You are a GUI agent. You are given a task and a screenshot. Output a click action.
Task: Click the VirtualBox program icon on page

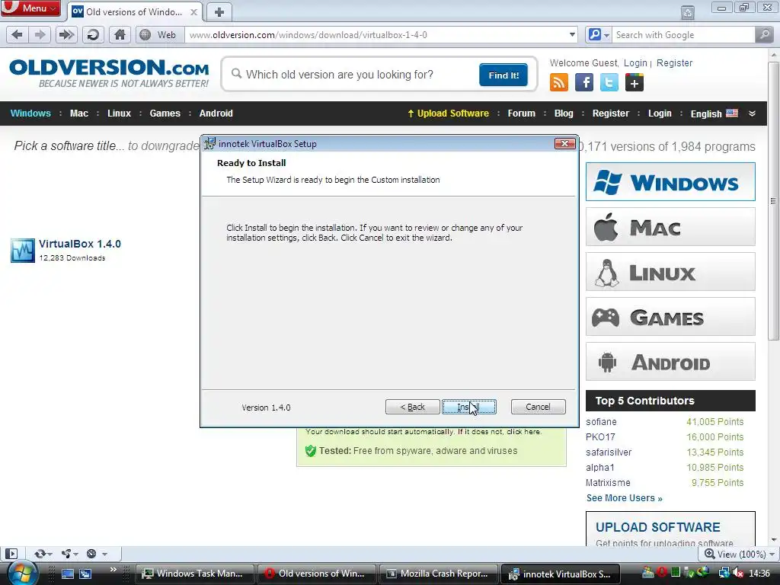(23, 250)
